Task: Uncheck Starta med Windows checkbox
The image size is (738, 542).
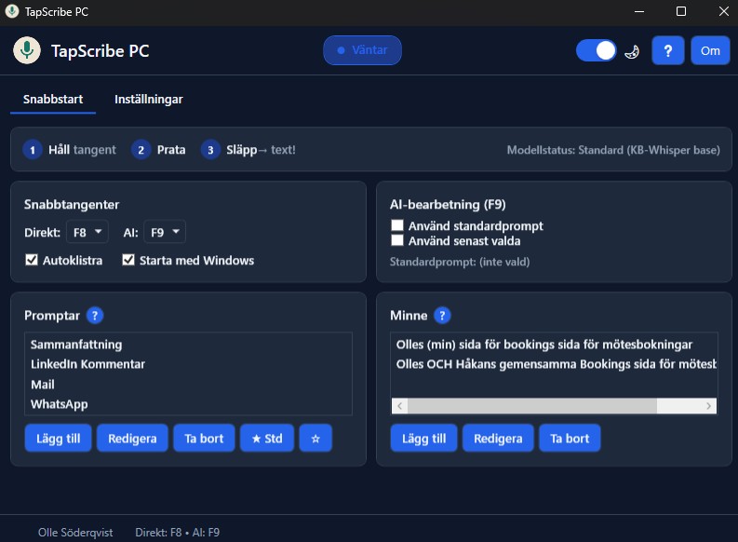Action: [128, 261]
